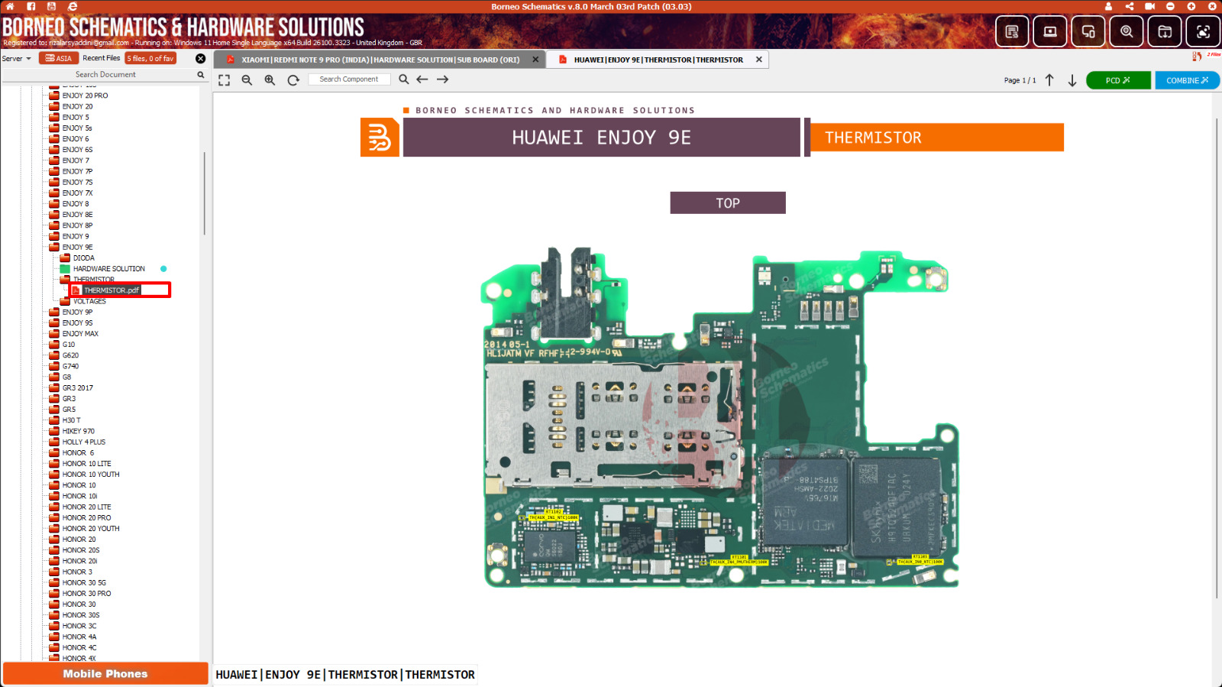Open the Facebook icon in title bar
Viewport: 1222px width, 687px height.
31,6
